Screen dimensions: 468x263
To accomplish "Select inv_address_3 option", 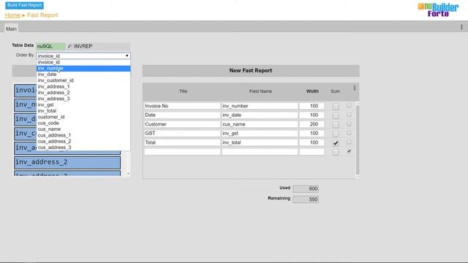I will (x=83, y=99).
